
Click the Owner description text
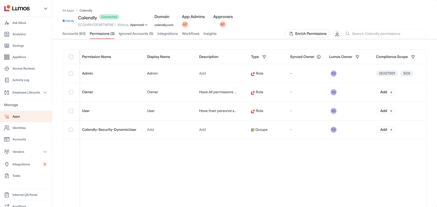(x=218, y=92)
